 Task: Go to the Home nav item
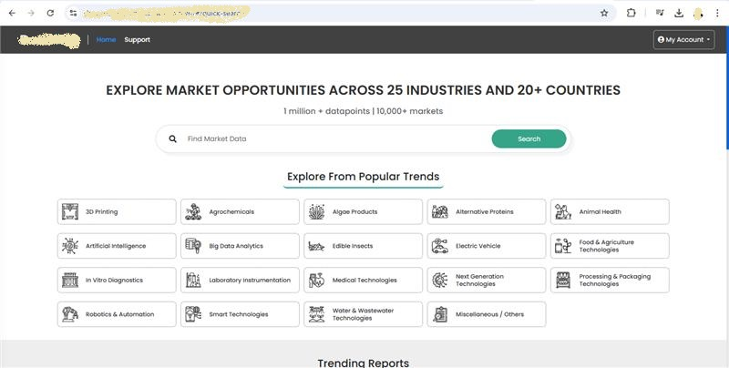106,39
